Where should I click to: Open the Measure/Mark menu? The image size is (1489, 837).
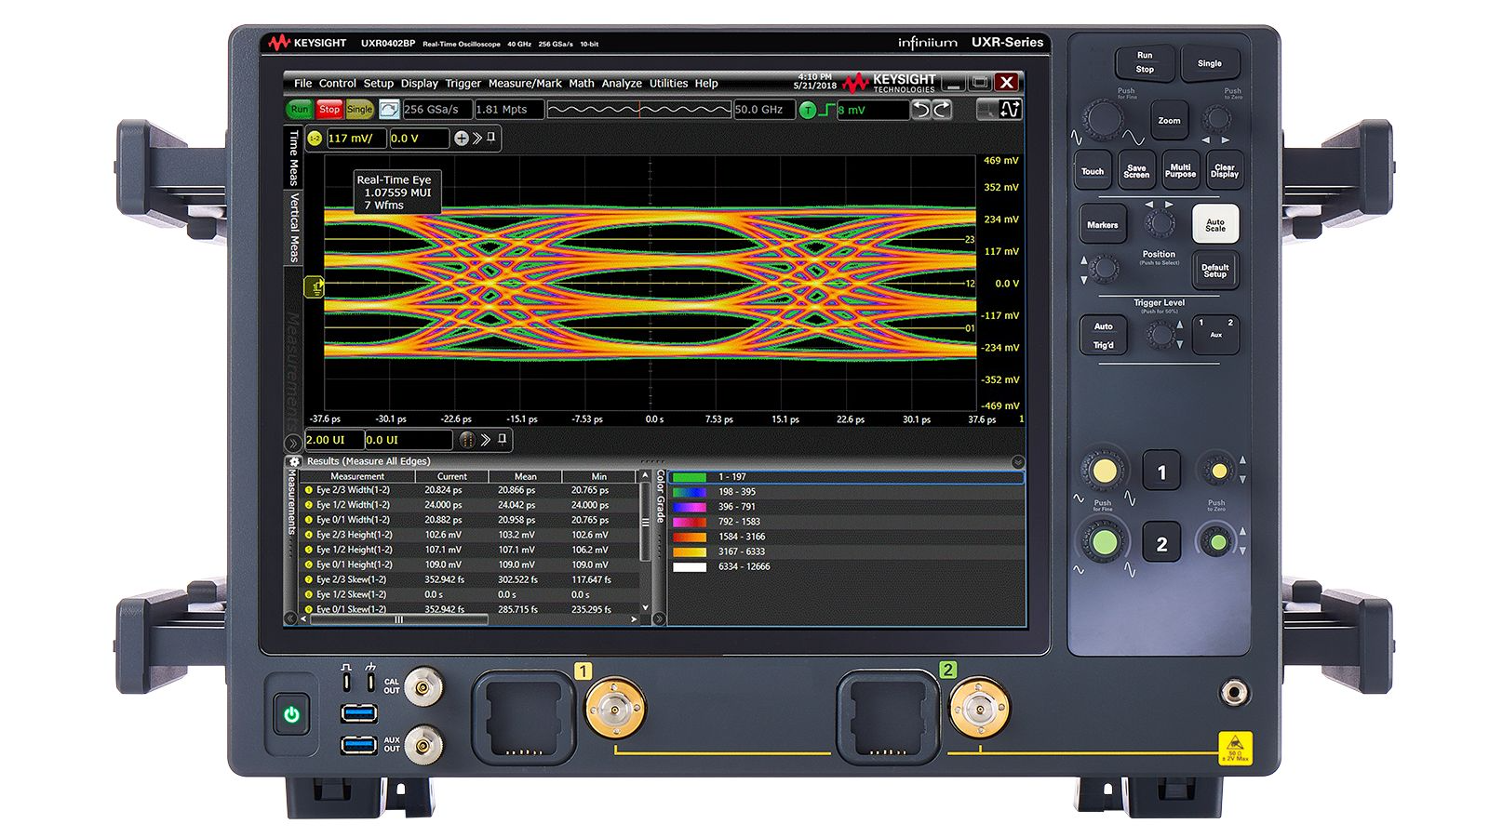[525, 84]
